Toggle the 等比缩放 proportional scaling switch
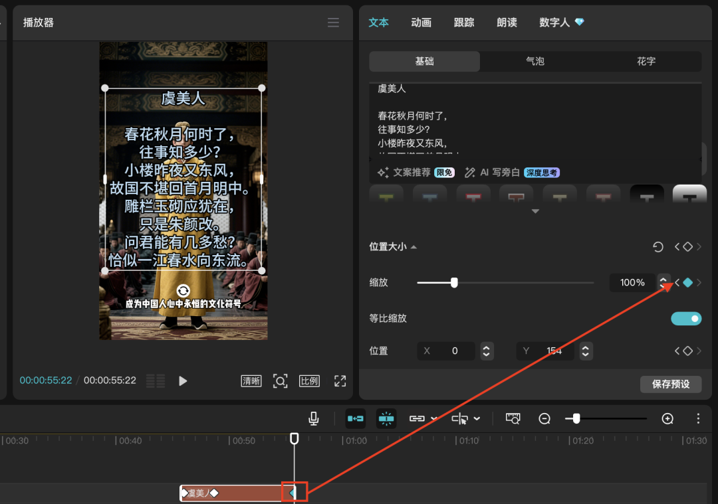The width and height of the screenshot is (718, 504). 685,319
